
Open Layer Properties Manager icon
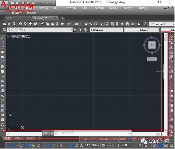point(4,30)
